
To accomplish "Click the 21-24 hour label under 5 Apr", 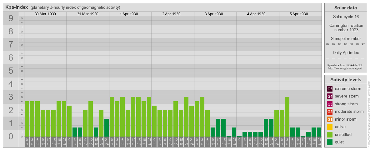I will click(x=319, y=142).
